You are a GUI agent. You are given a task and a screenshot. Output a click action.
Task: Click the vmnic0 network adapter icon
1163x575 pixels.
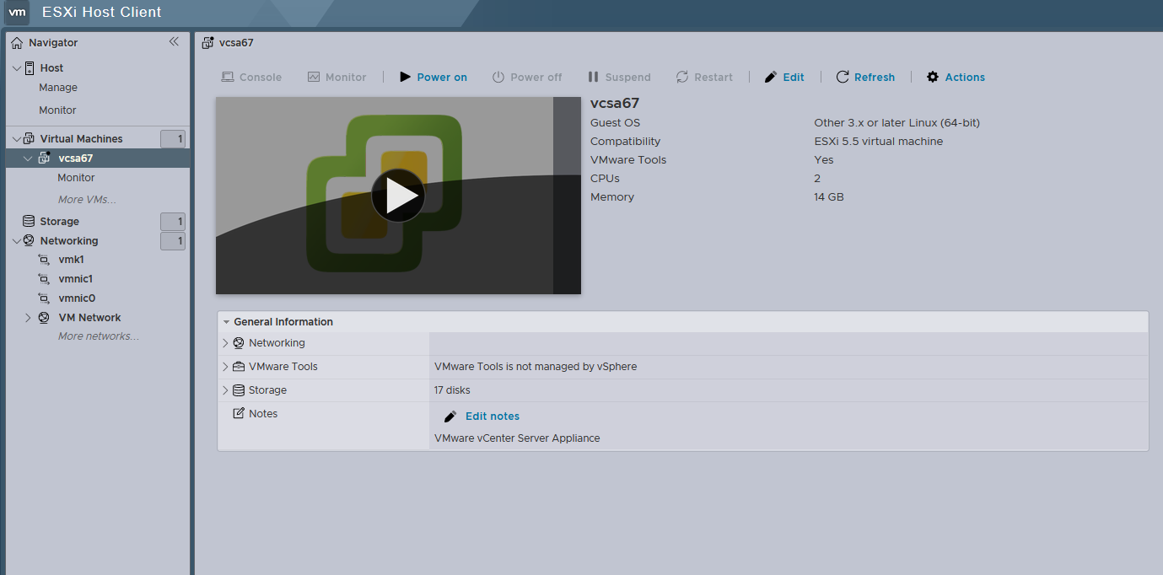click(x=44, y=298)
